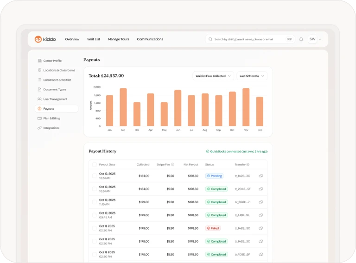The image size is (356, 263).
Task: Select Center Profile in sidebar
Action: pyautogui.click(x=57, y=61)
